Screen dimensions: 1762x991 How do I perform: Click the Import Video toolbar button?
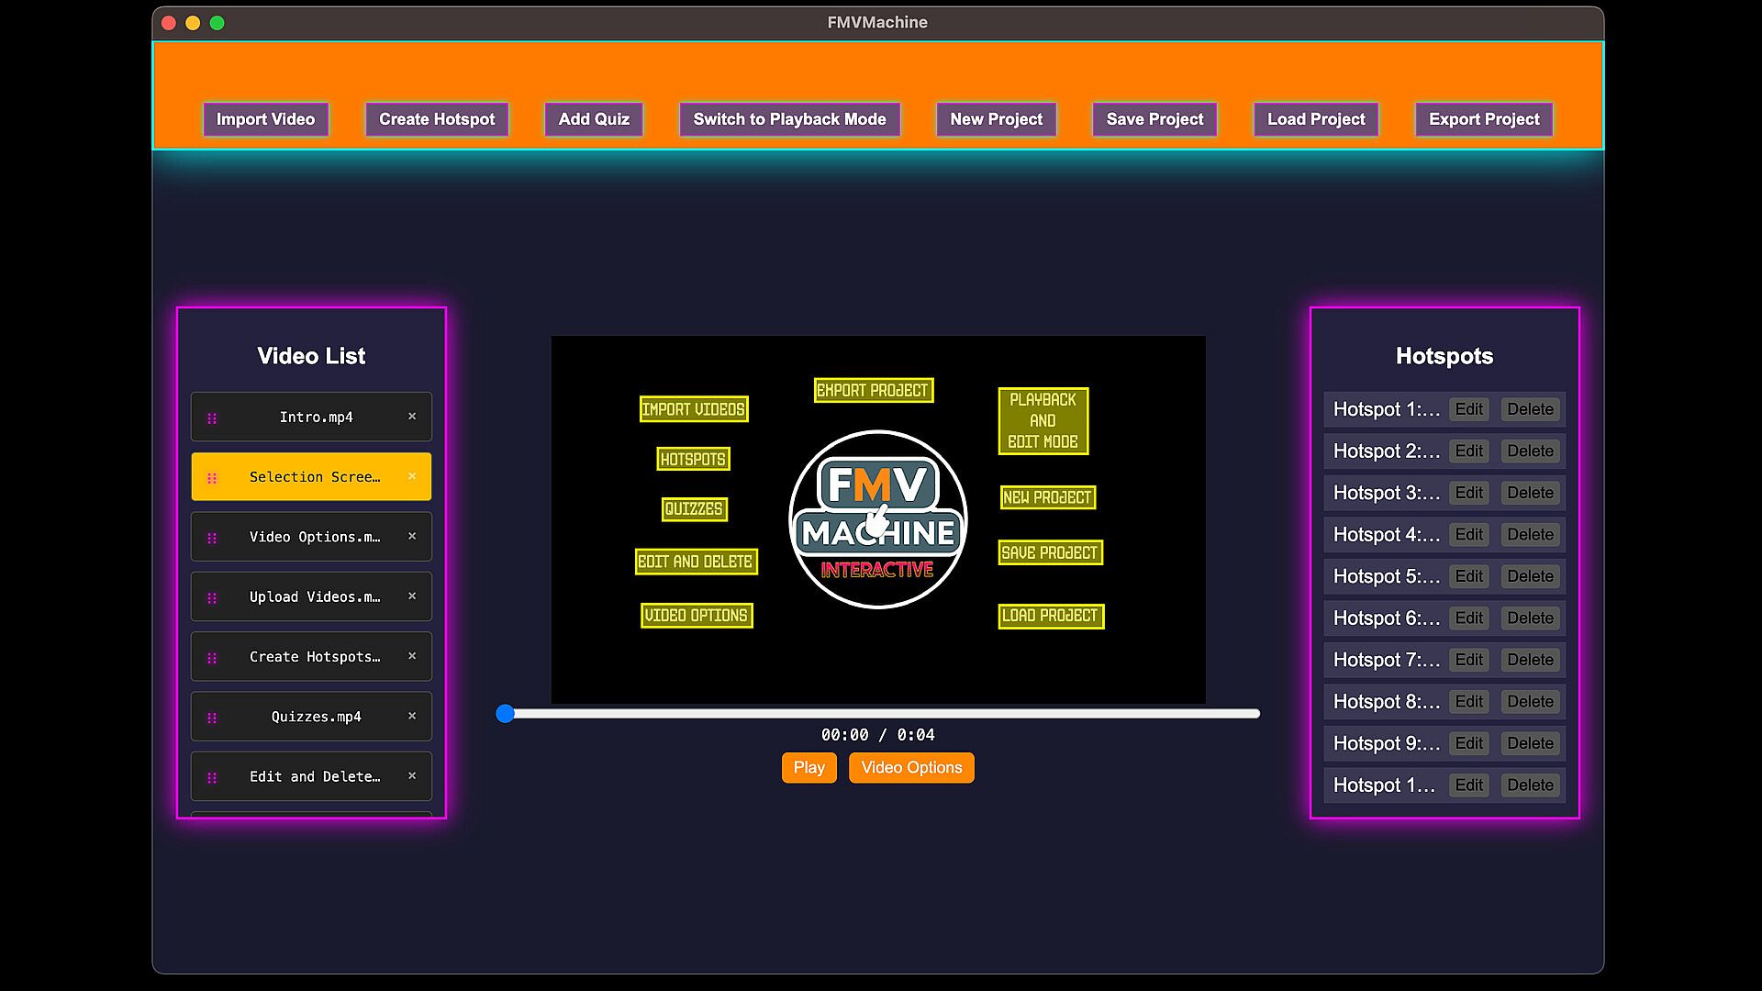pyautogui.click(x=265, y=119)
